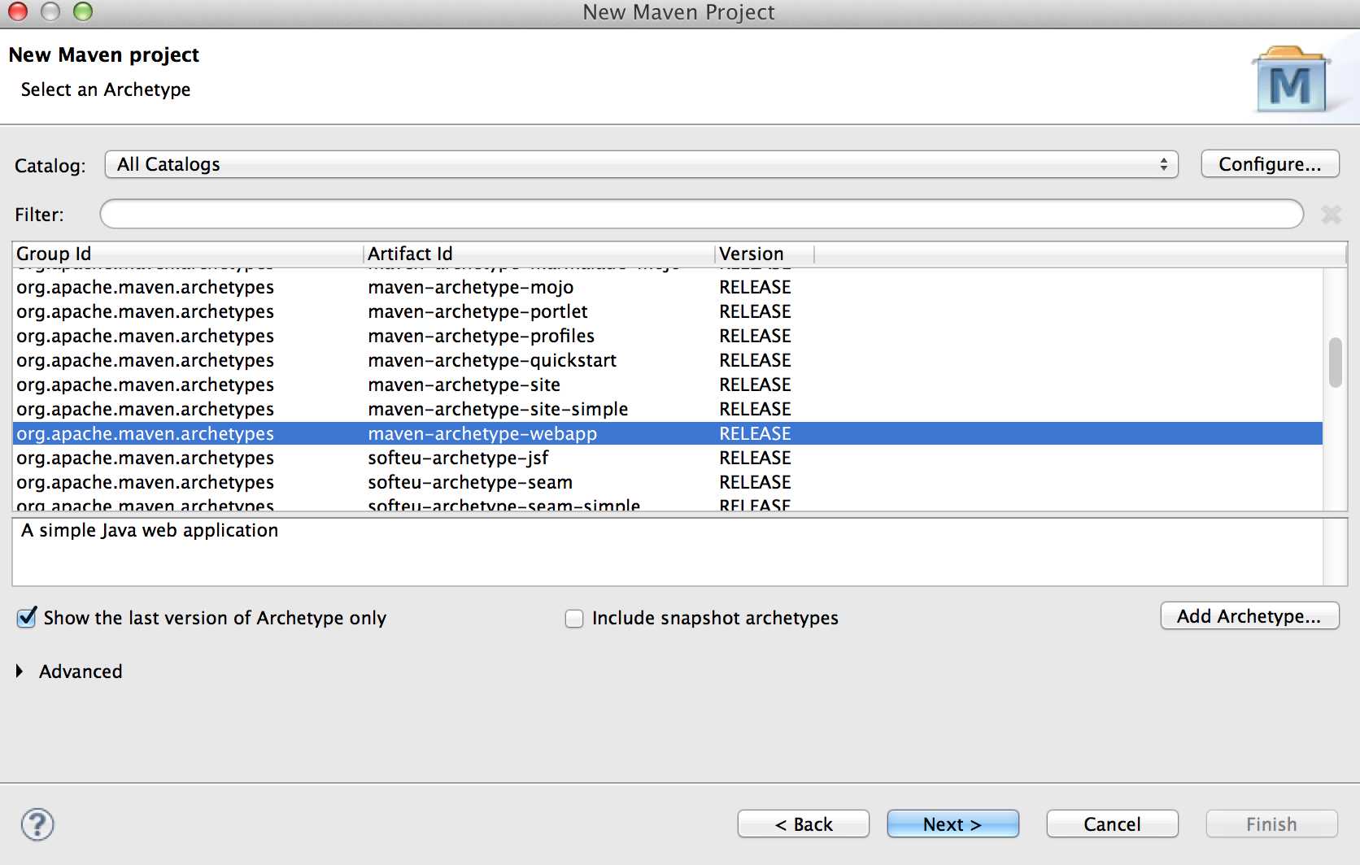The width and height of the screenshot is (1360, 865).
Task: Clear the filter with the X icon
Action: pyautogui.click(x=1332, y=215)
